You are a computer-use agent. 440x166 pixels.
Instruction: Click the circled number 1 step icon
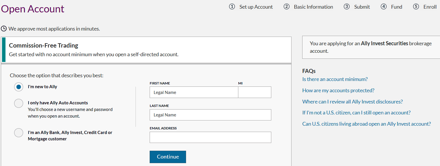(x=232, y=6)
